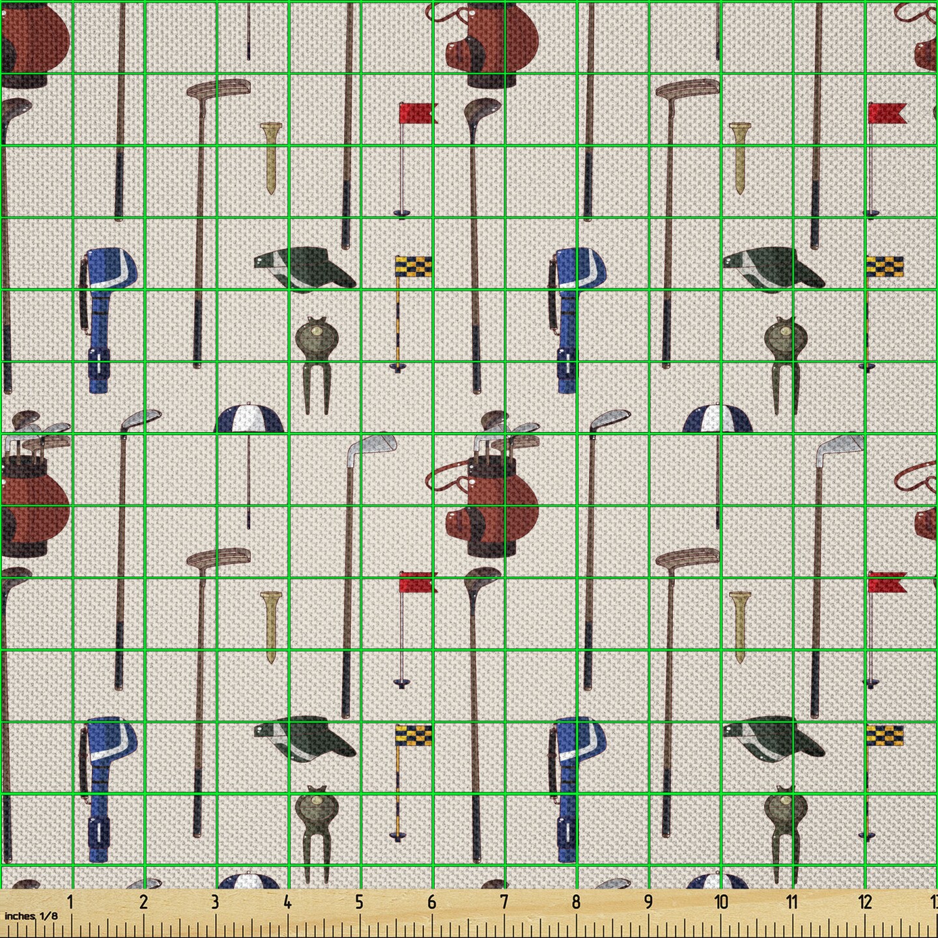Image resolution: width=938 pixels, height=938 pixels.
Task: Click the number 12 on the ruler
Action: tap(864, 902)
